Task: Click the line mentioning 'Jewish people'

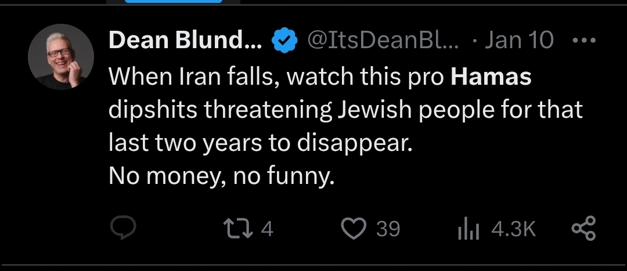Action: pyautogui.click(x=345, y=110)
